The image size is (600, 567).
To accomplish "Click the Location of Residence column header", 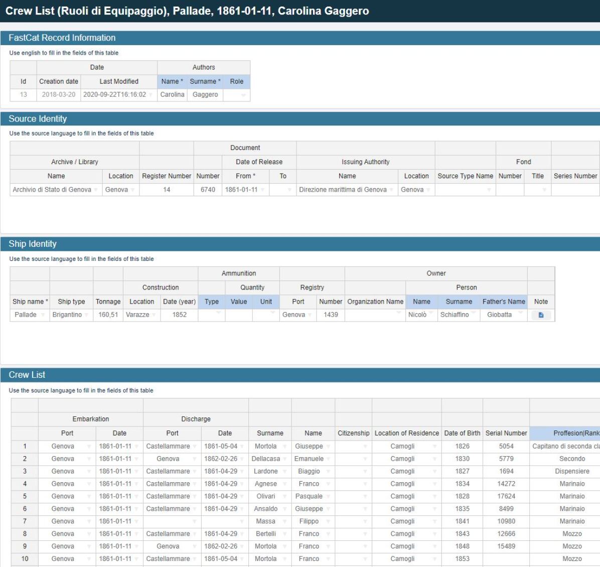I will click(x=406, y=433).
